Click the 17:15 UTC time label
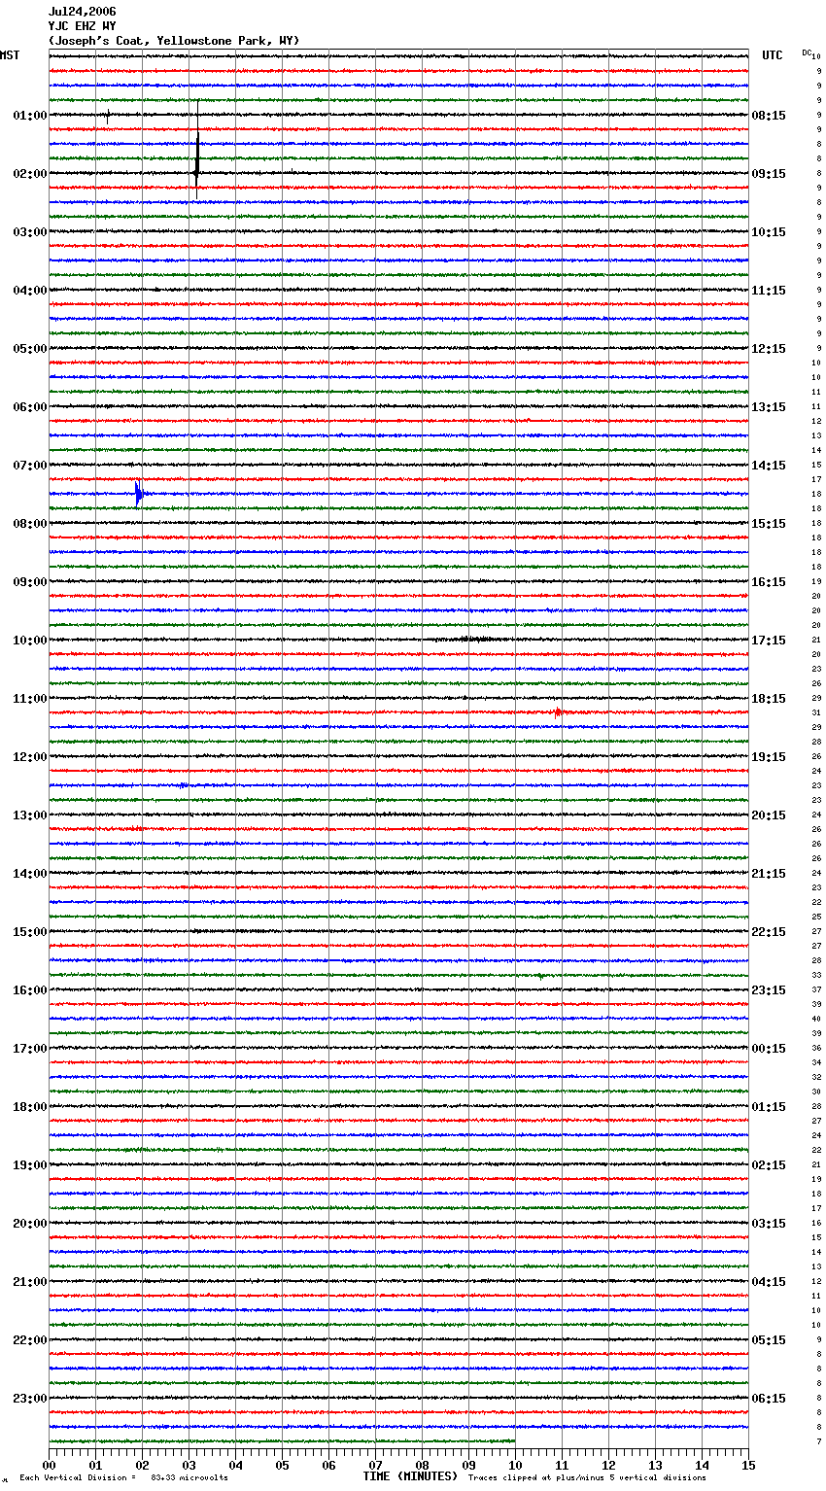This screenshot has height=1491, width=826. coord(769,641)
